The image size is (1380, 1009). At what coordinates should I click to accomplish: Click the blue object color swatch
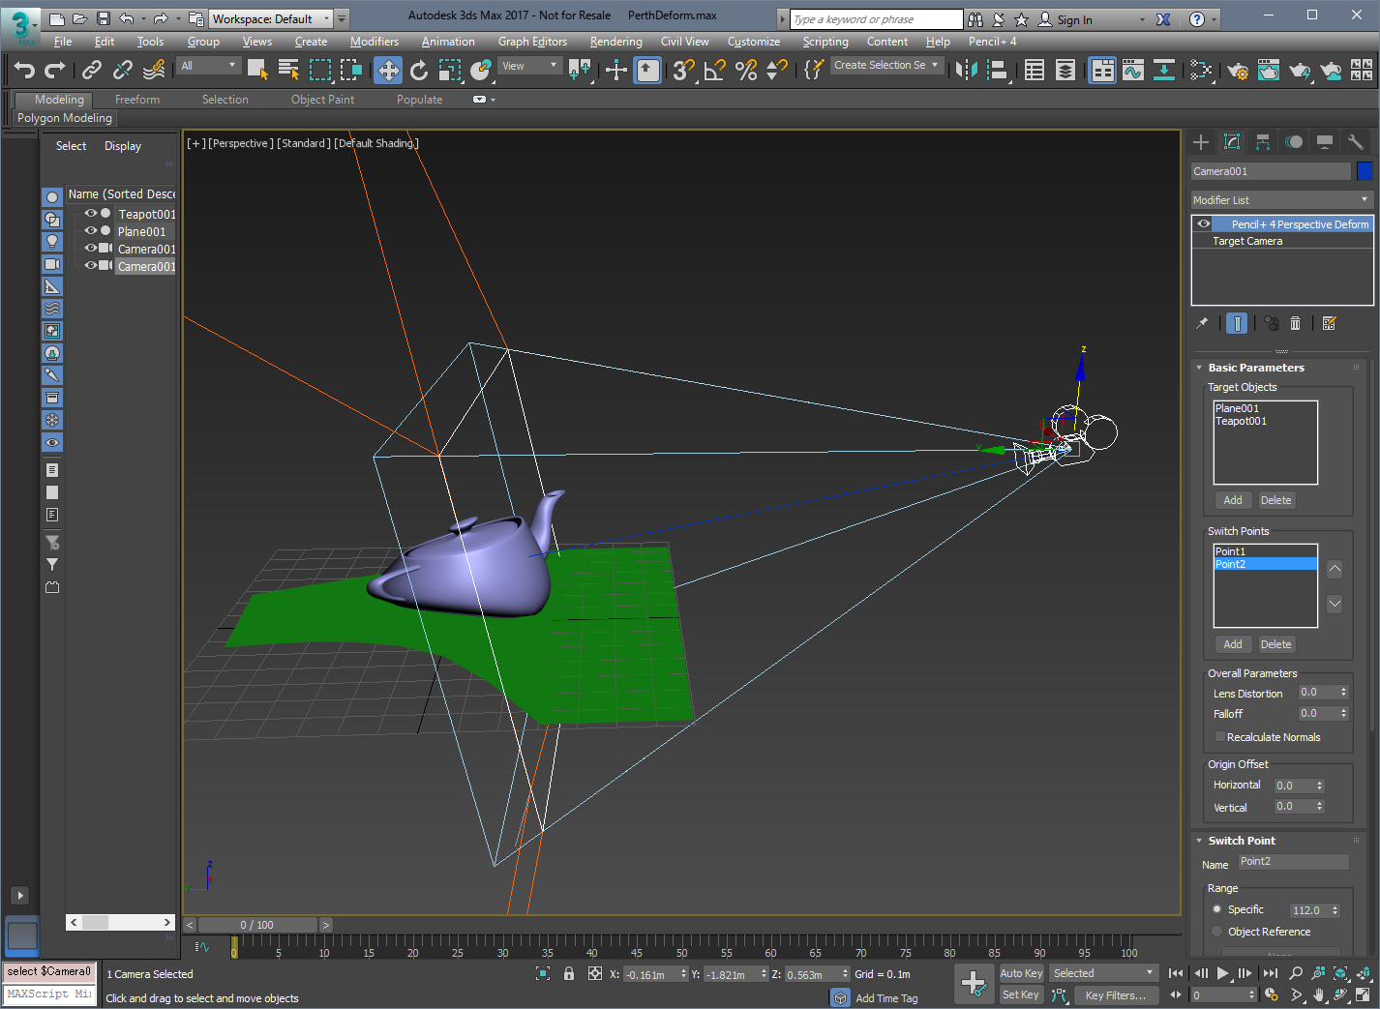pyautogui.click(x=1365, y=171)
